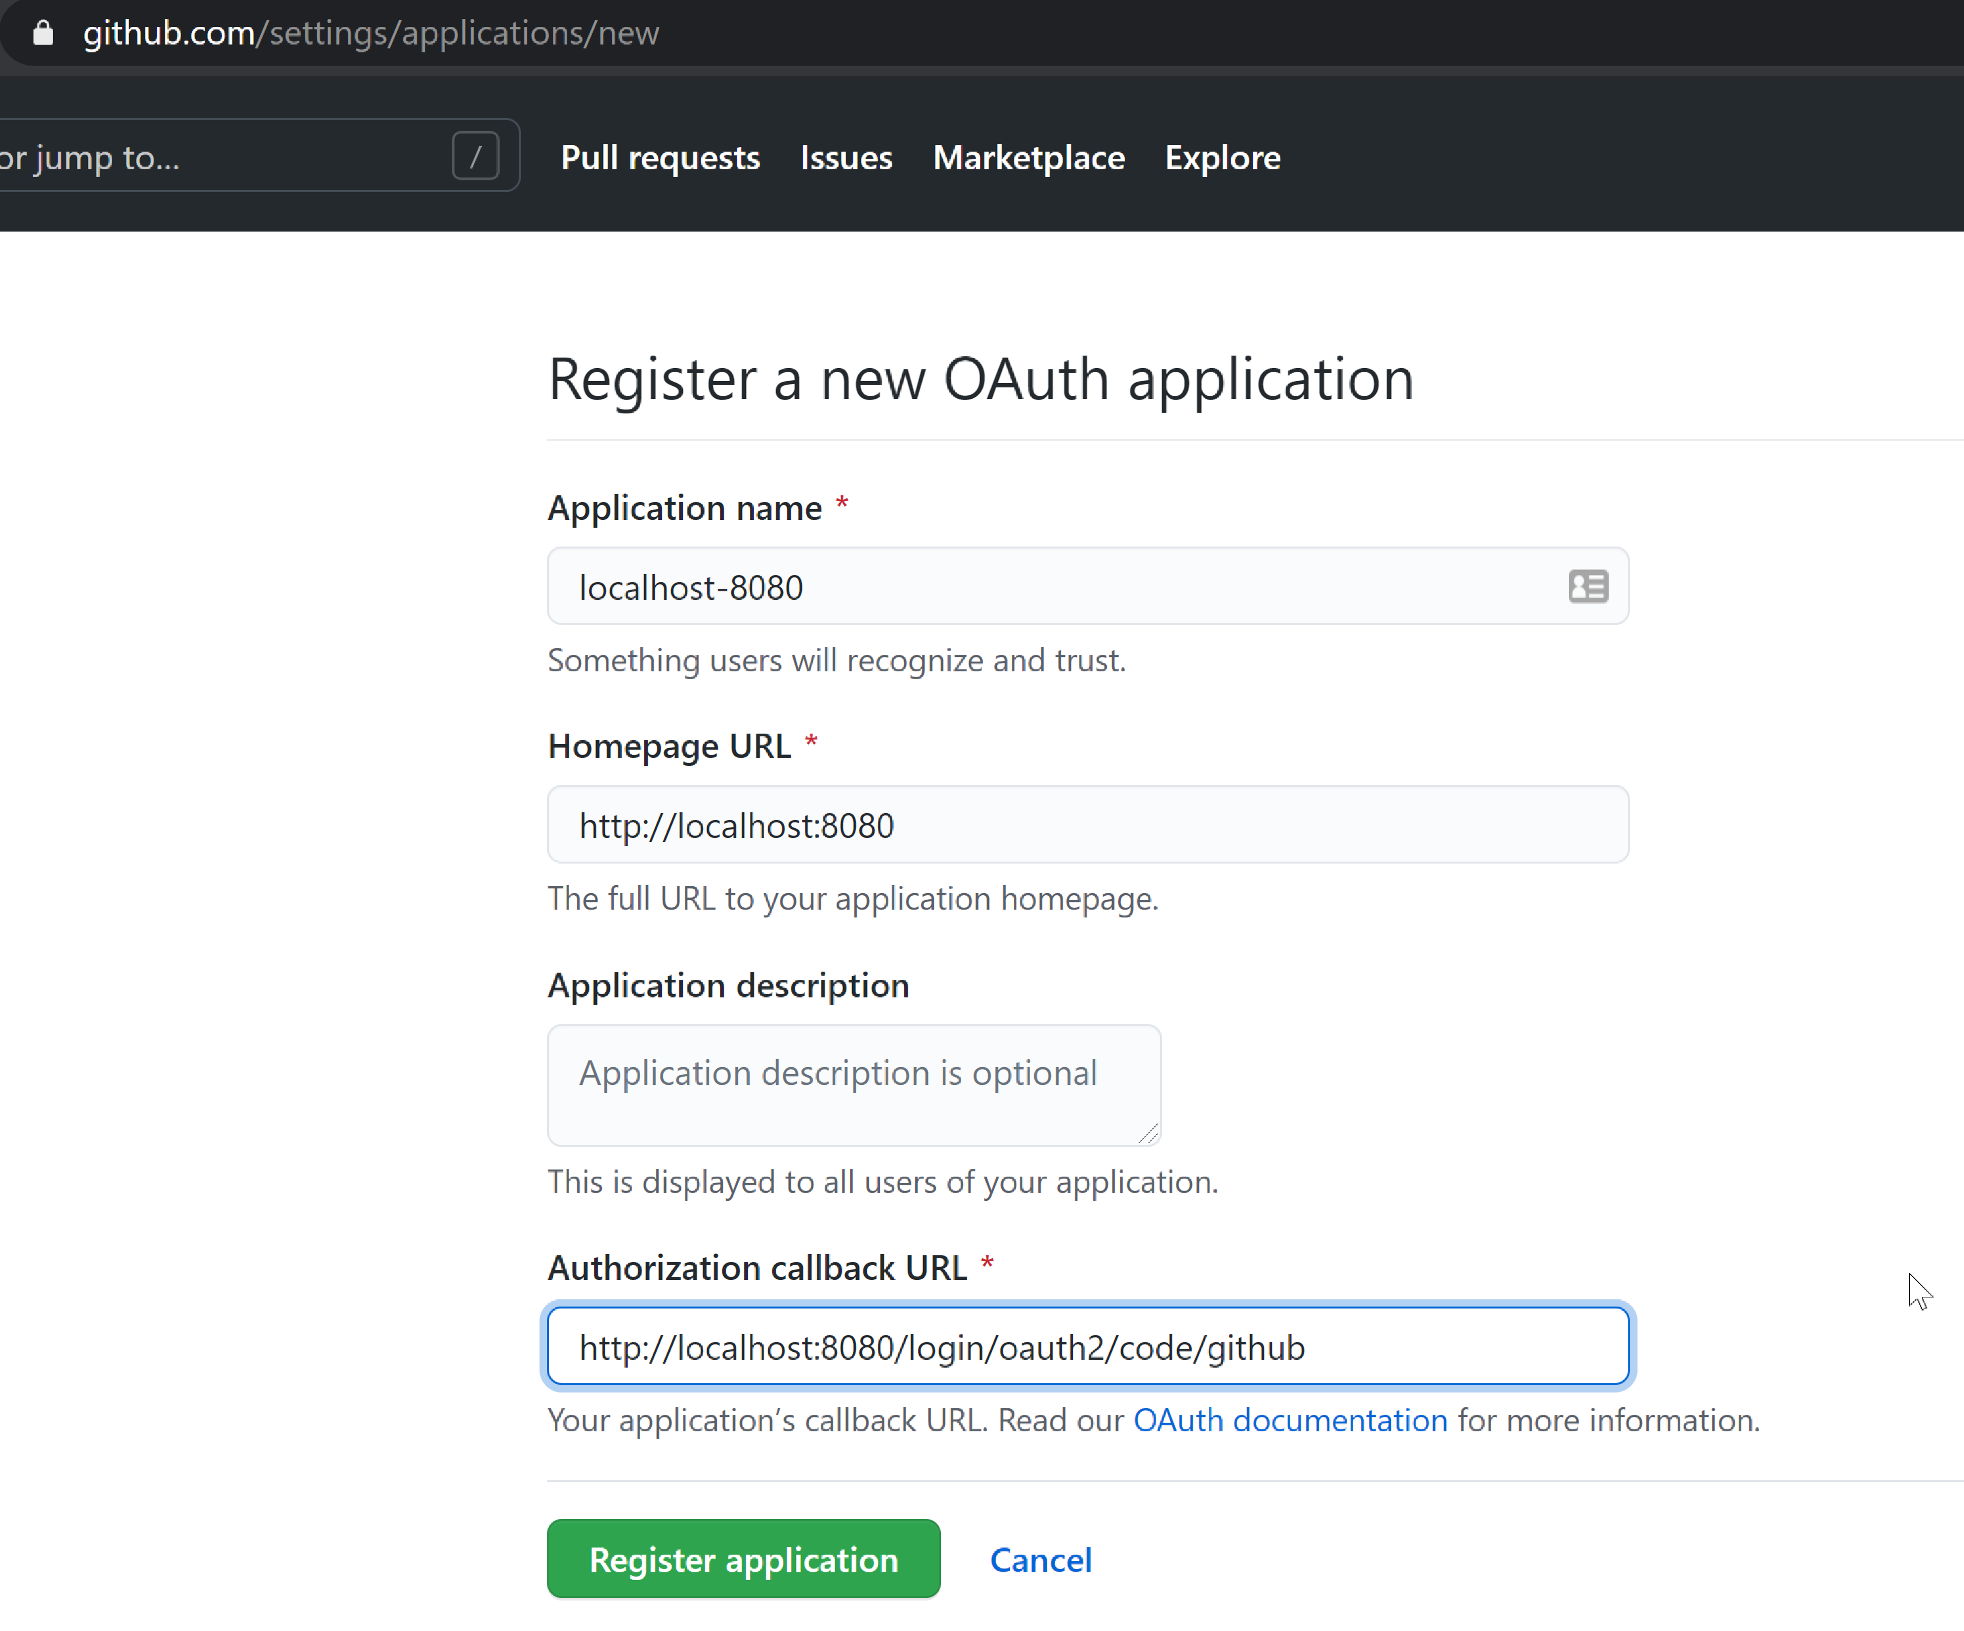The width and height of the screenshot is (1964, 1631).
Task: Click the description textarea resize handle
Action: (x=1148, y=1134)
